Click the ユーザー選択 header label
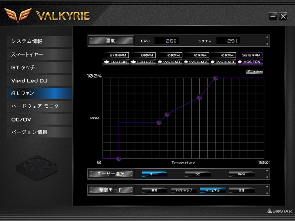Screen dimensions: 295x221 (111, 174)
